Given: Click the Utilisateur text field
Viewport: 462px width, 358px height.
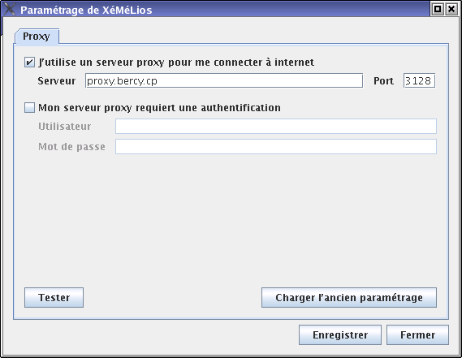Looking at the screenshot, I should [x=276, y=126].
